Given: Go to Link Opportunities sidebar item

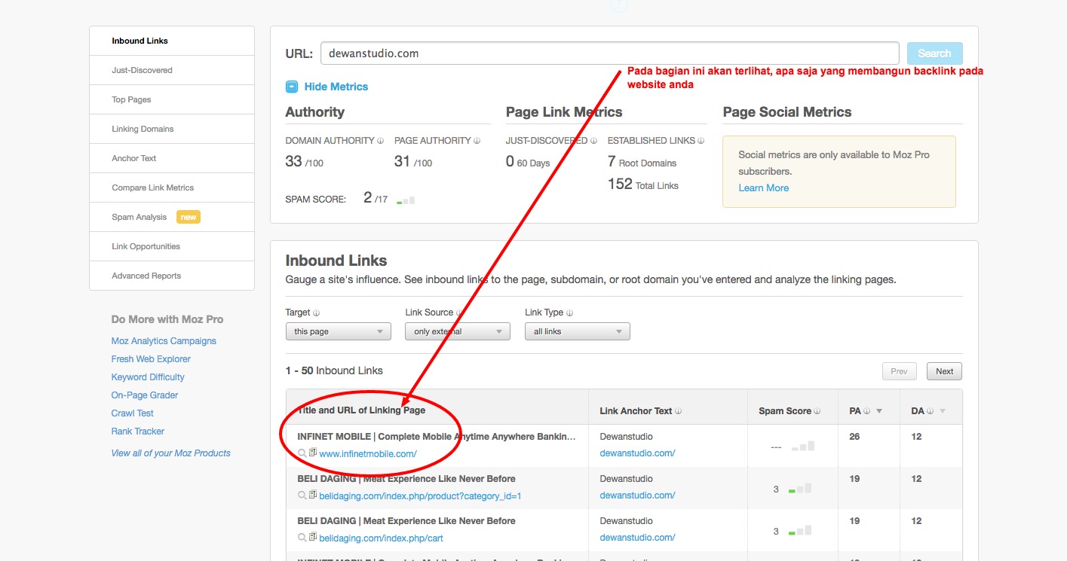Looking at the screenshot, I should [x=172, y=246].
